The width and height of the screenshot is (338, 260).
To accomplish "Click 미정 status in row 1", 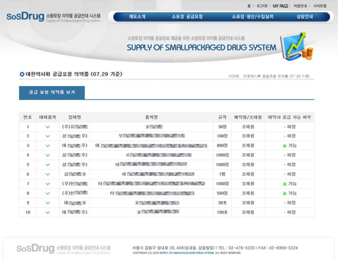I will [292, 127].
